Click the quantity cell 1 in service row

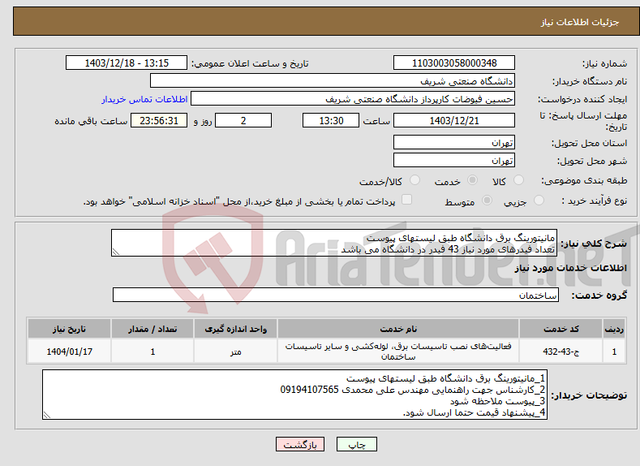point(152,352)
